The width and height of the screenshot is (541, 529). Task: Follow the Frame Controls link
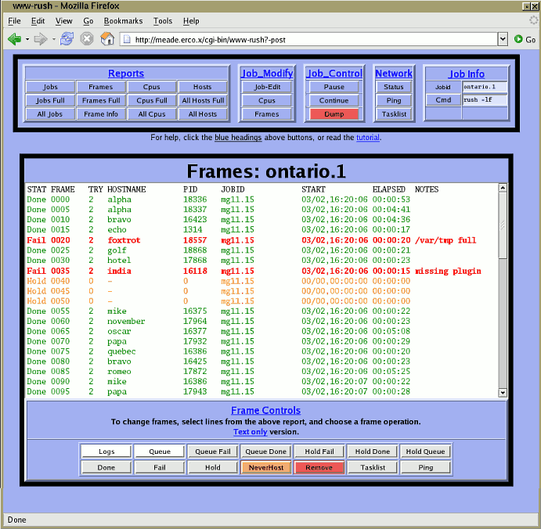tap(265, 410)
